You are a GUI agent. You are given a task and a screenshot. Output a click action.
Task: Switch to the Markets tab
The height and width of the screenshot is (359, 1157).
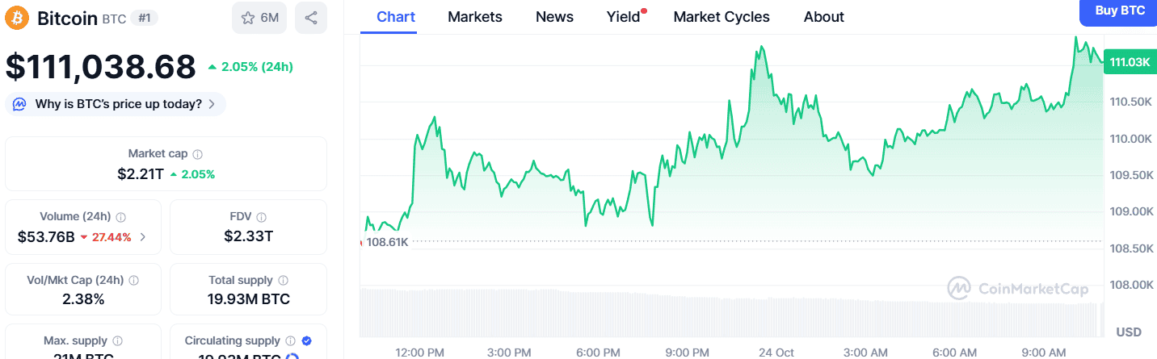[474, 17]
